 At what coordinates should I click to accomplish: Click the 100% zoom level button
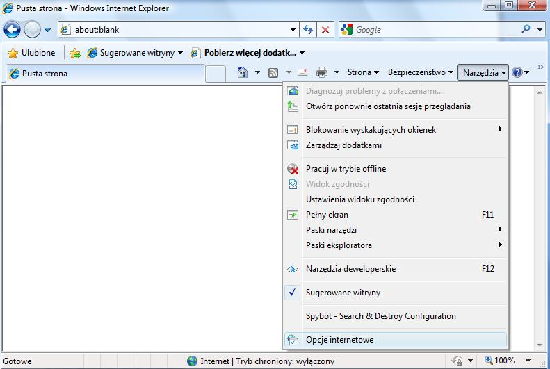pos(500,361)
